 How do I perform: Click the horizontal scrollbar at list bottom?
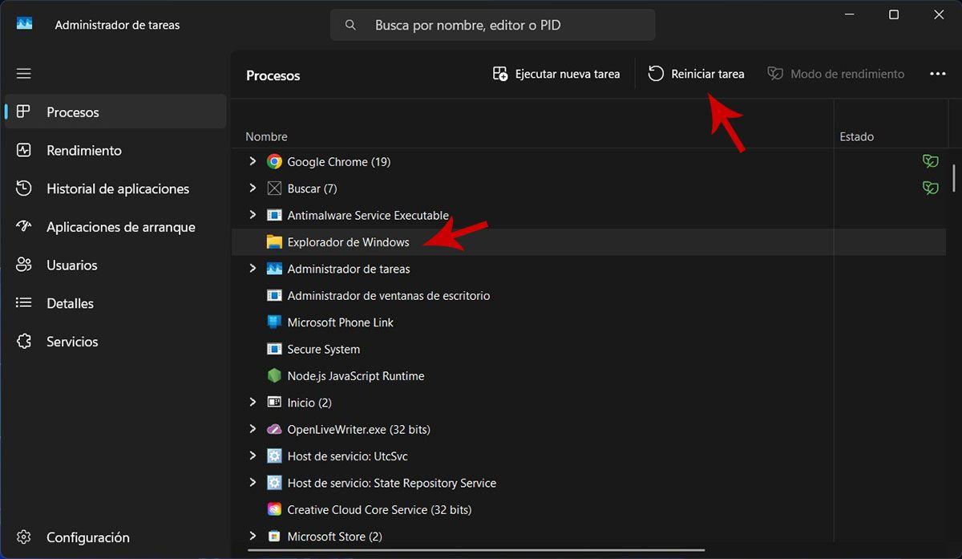(x=476, y=550)
